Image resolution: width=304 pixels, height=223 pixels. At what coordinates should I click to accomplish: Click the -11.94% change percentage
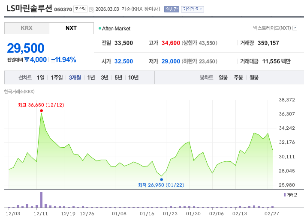[x=63, y=60]
